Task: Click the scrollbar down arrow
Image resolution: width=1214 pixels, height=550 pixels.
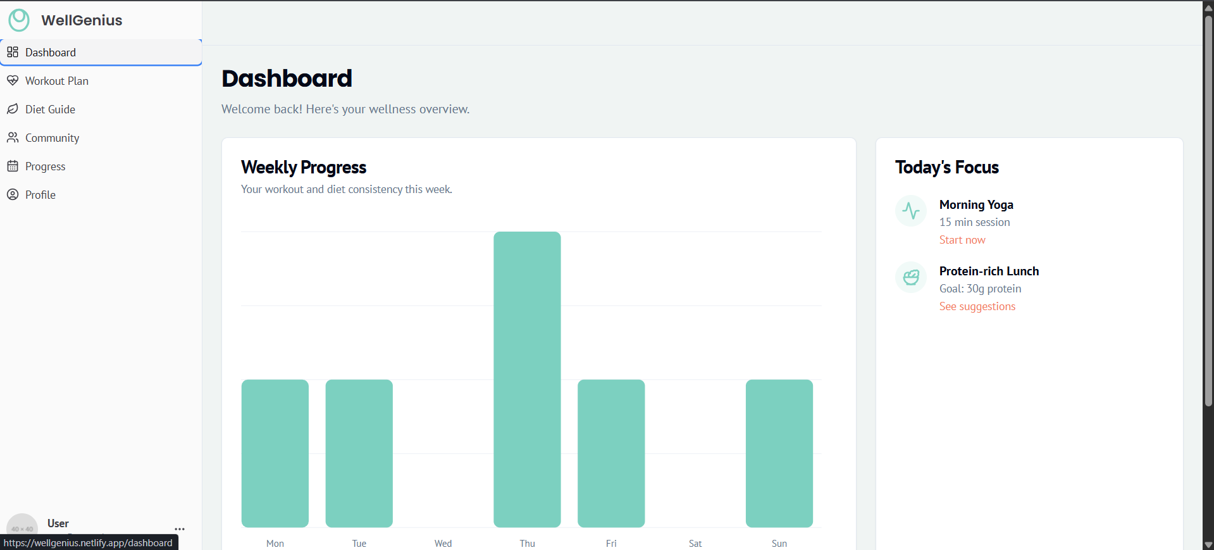Action: (1208, 544)
